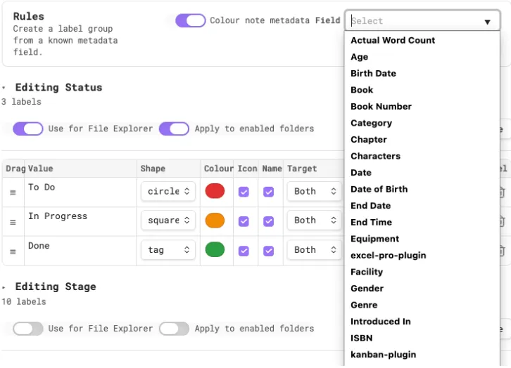Toggle Colour note metadata switch

point(190,20)
